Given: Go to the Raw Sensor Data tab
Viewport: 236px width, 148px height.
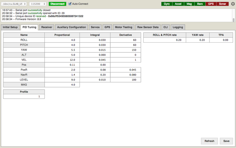Looking at the screenshot, I should [x=148, y=27].
